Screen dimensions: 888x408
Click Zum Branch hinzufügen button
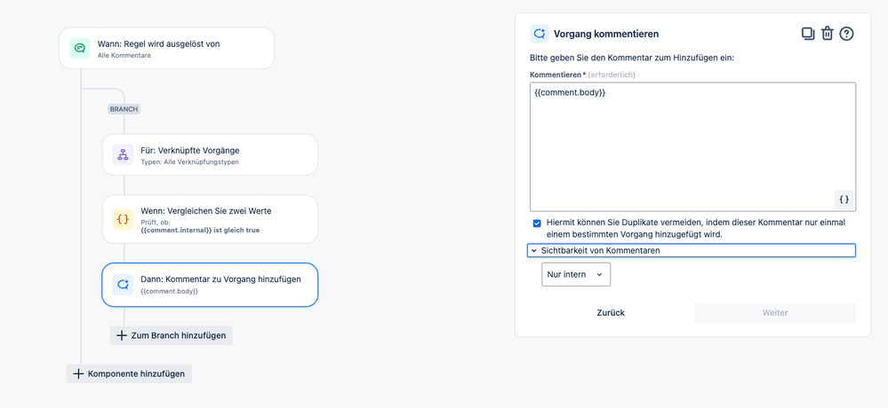tap(171, 335)
